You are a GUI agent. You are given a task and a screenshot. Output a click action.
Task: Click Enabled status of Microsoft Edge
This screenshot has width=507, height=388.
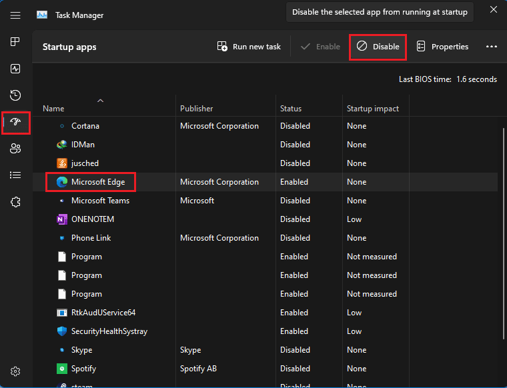point(294,182)
